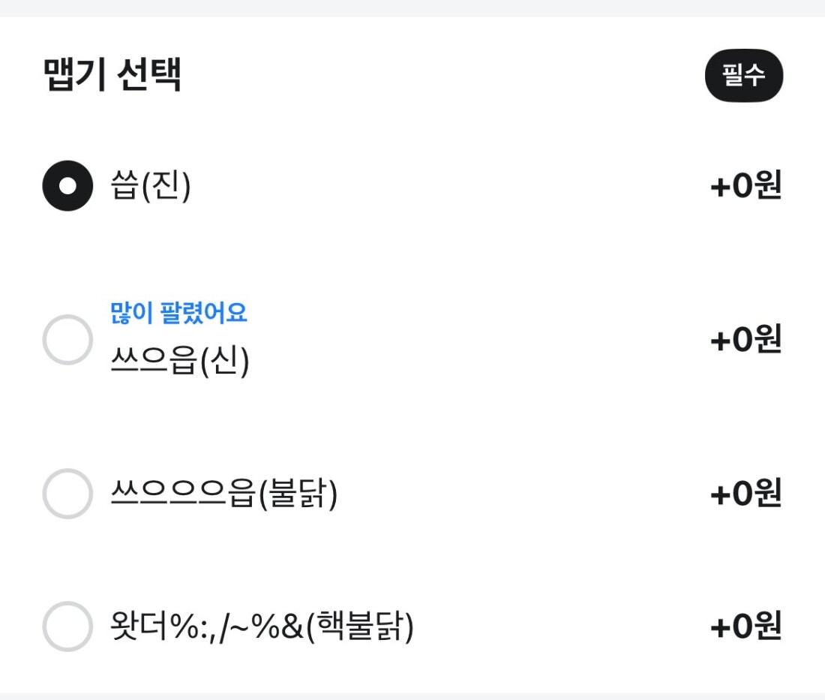Click the +0원 price beside 쓰으읍(신)
The height and width of the screenshot is (700, 825).
[x=745, y=340]
